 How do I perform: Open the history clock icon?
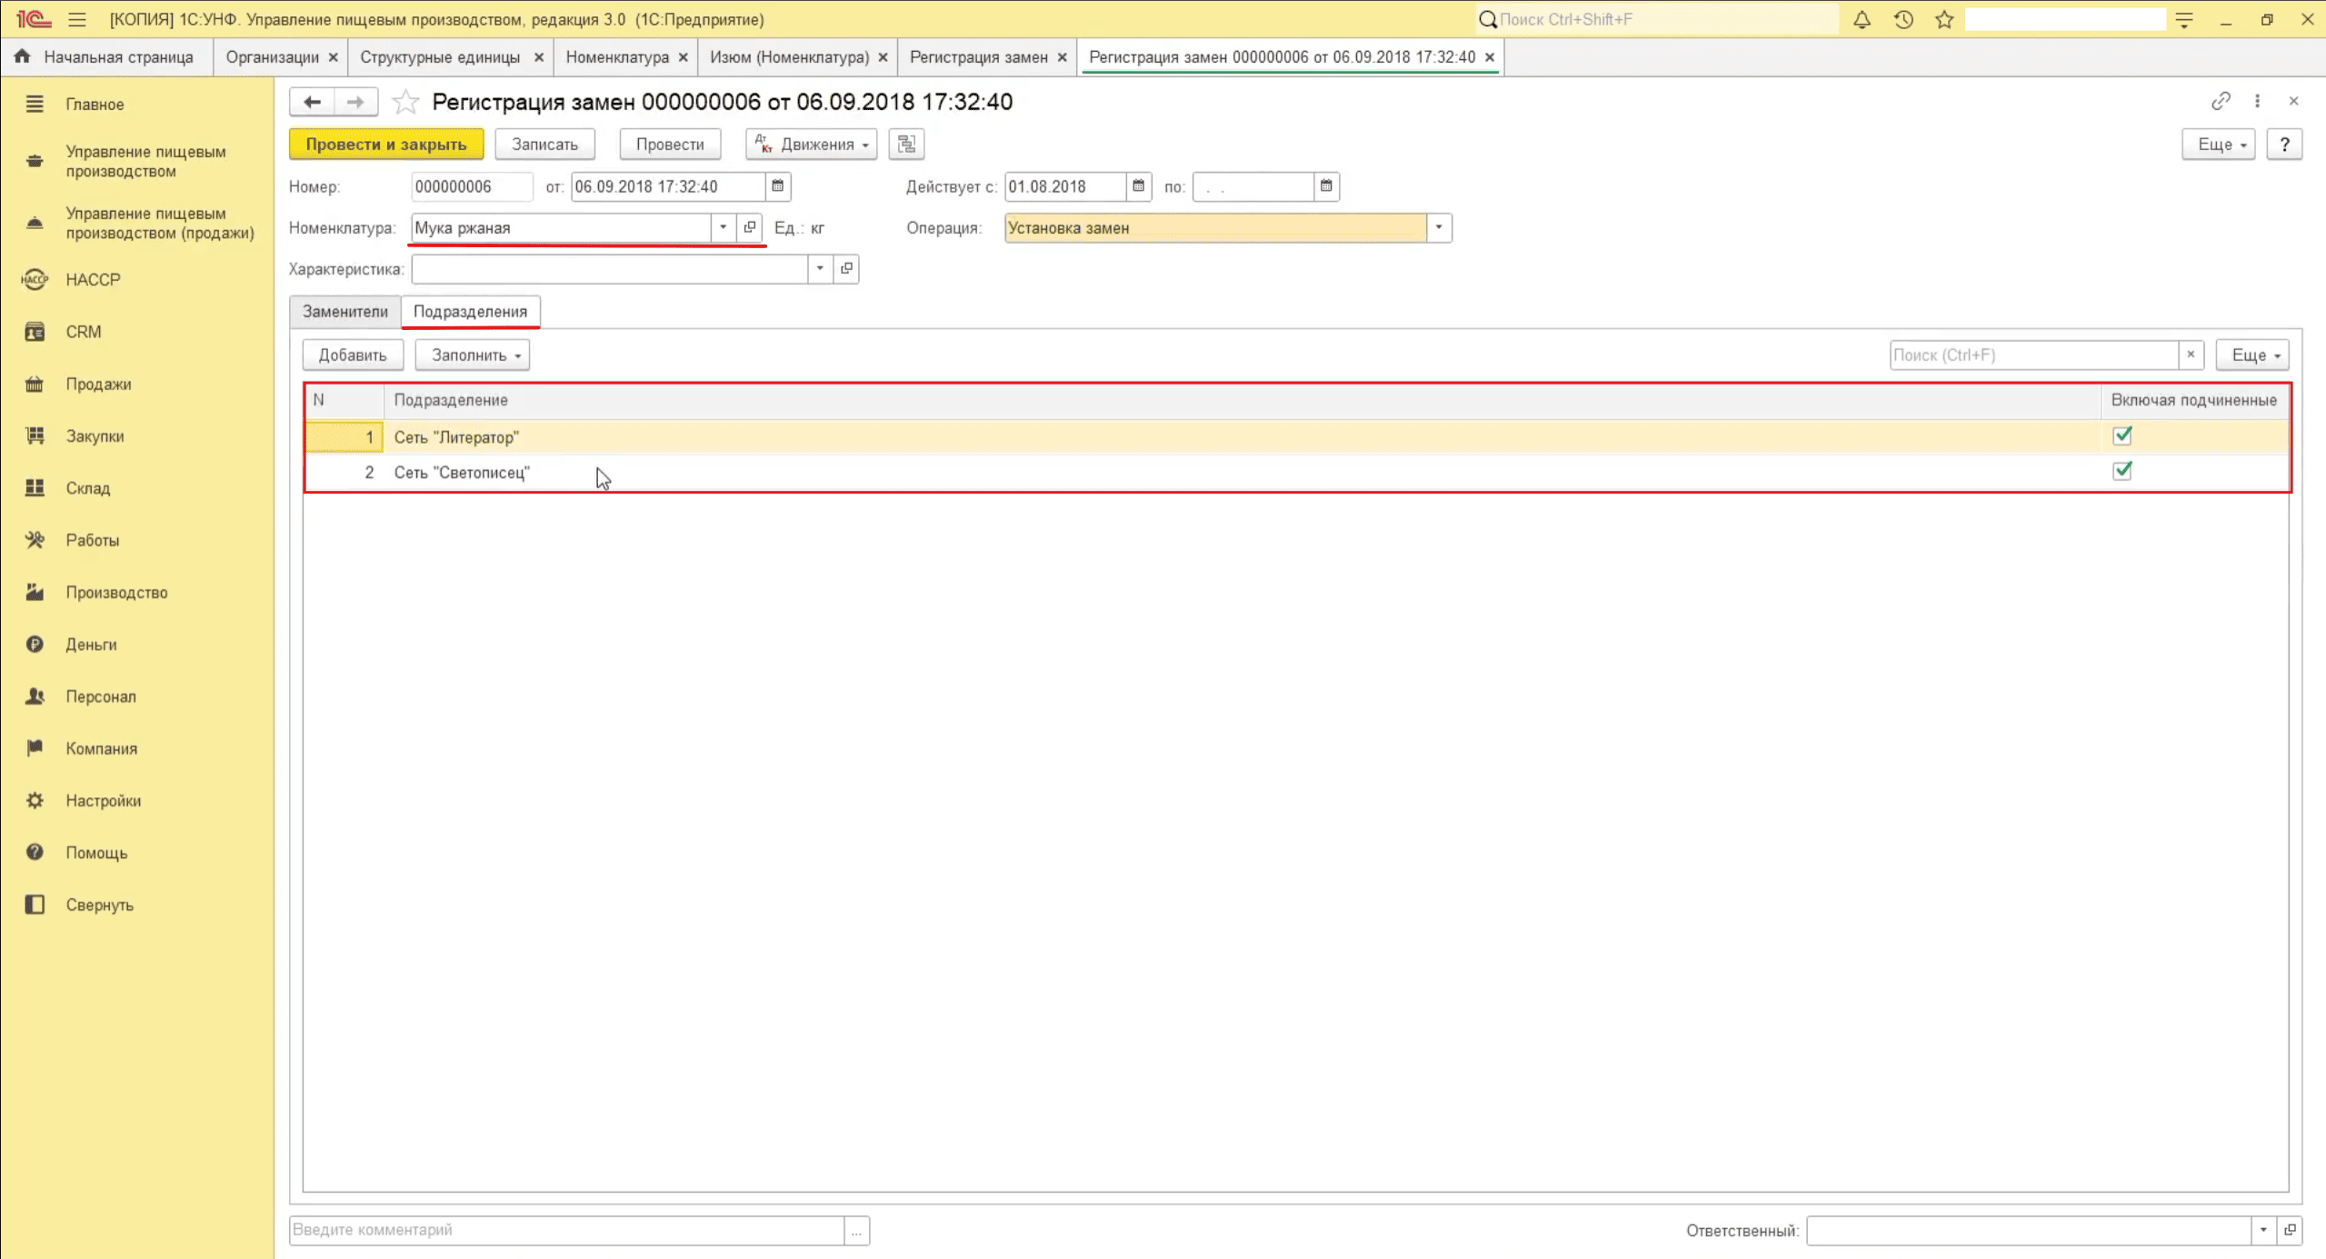(1903, 19)
